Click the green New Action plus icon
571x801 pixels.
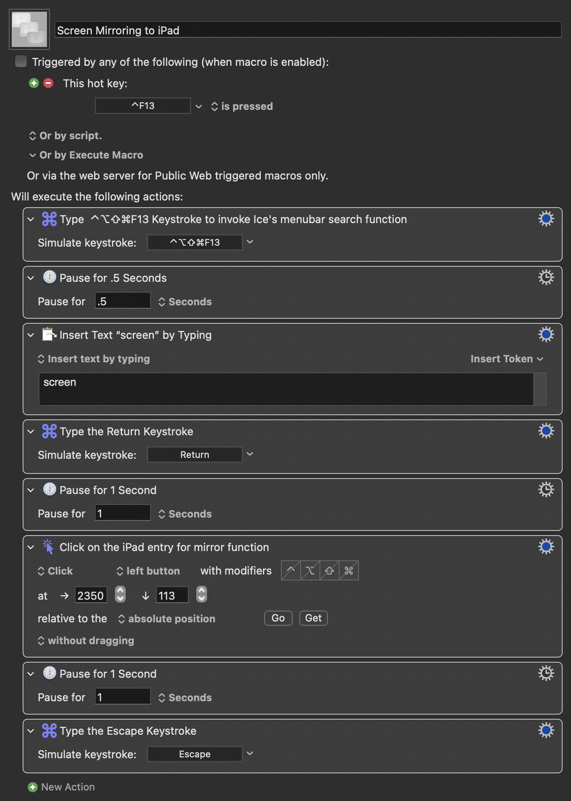(33, 787)
